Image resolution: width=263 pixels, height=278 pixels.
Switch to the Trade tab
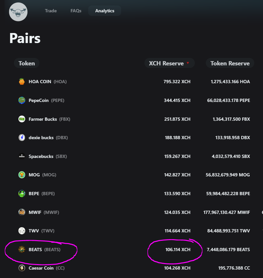[x=51, y=11]
